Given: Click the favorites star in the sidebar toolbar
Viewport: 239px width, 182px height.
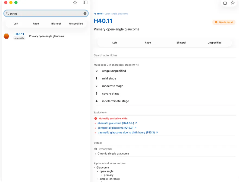Looking at the screenshot, I should [75, 3].
